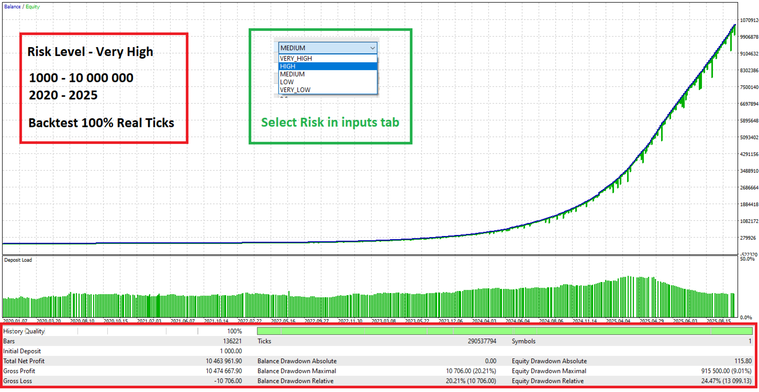Select the "Initial Deposit" label
The width and height of the screenshot is (759, 392).
tap(22, 351)
